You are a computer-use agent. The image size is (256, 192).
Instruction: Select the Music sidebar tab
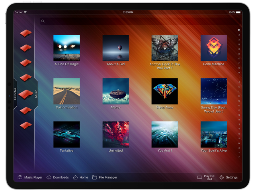(x=36, y=94)
